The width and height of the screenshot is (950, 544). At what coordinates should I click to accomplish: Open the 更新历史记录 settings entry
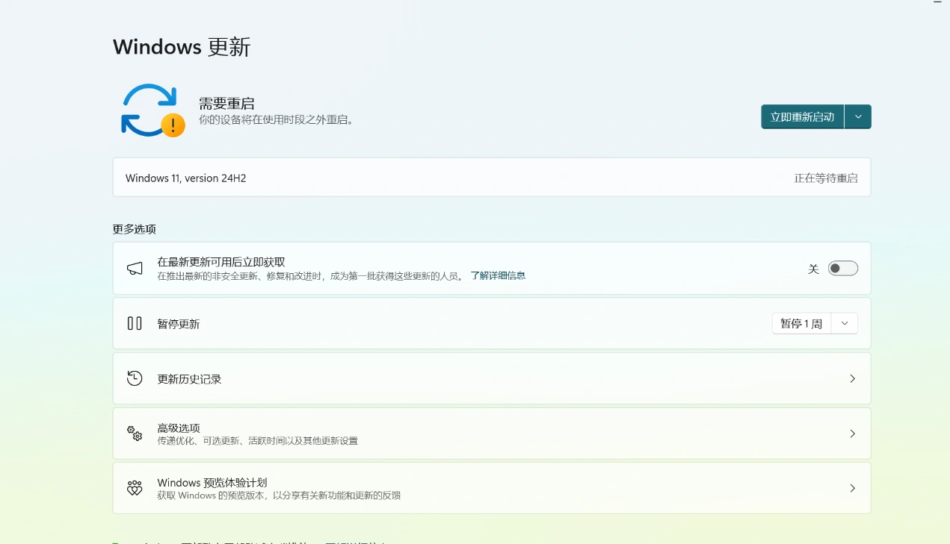coord(492,378)
